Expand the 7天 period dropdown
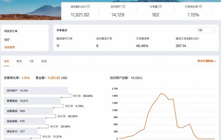221x140 pixels. point(206,30)
